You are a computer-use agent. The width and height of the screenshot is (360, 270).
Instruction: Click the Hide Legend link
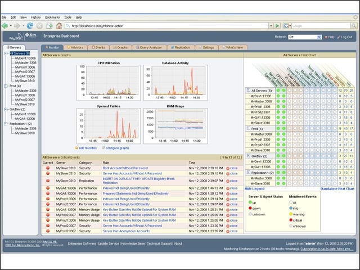pos(254,189)
